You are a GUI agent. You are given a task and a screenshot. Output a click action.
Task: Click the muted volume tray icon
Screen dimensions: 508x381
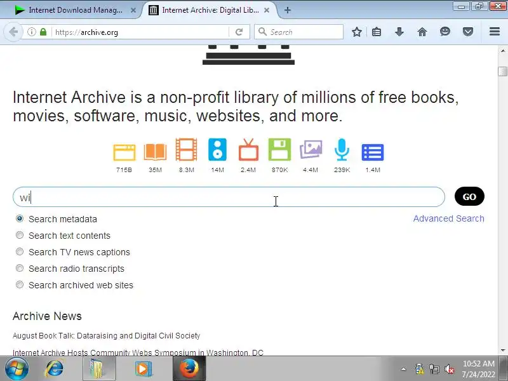point(450,369)
